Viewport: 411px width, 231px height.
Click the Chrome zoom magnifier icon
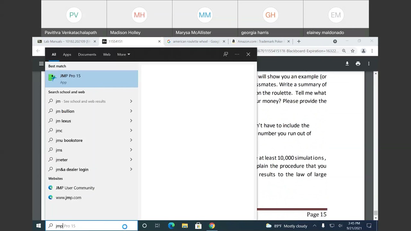tap(344, 51)
